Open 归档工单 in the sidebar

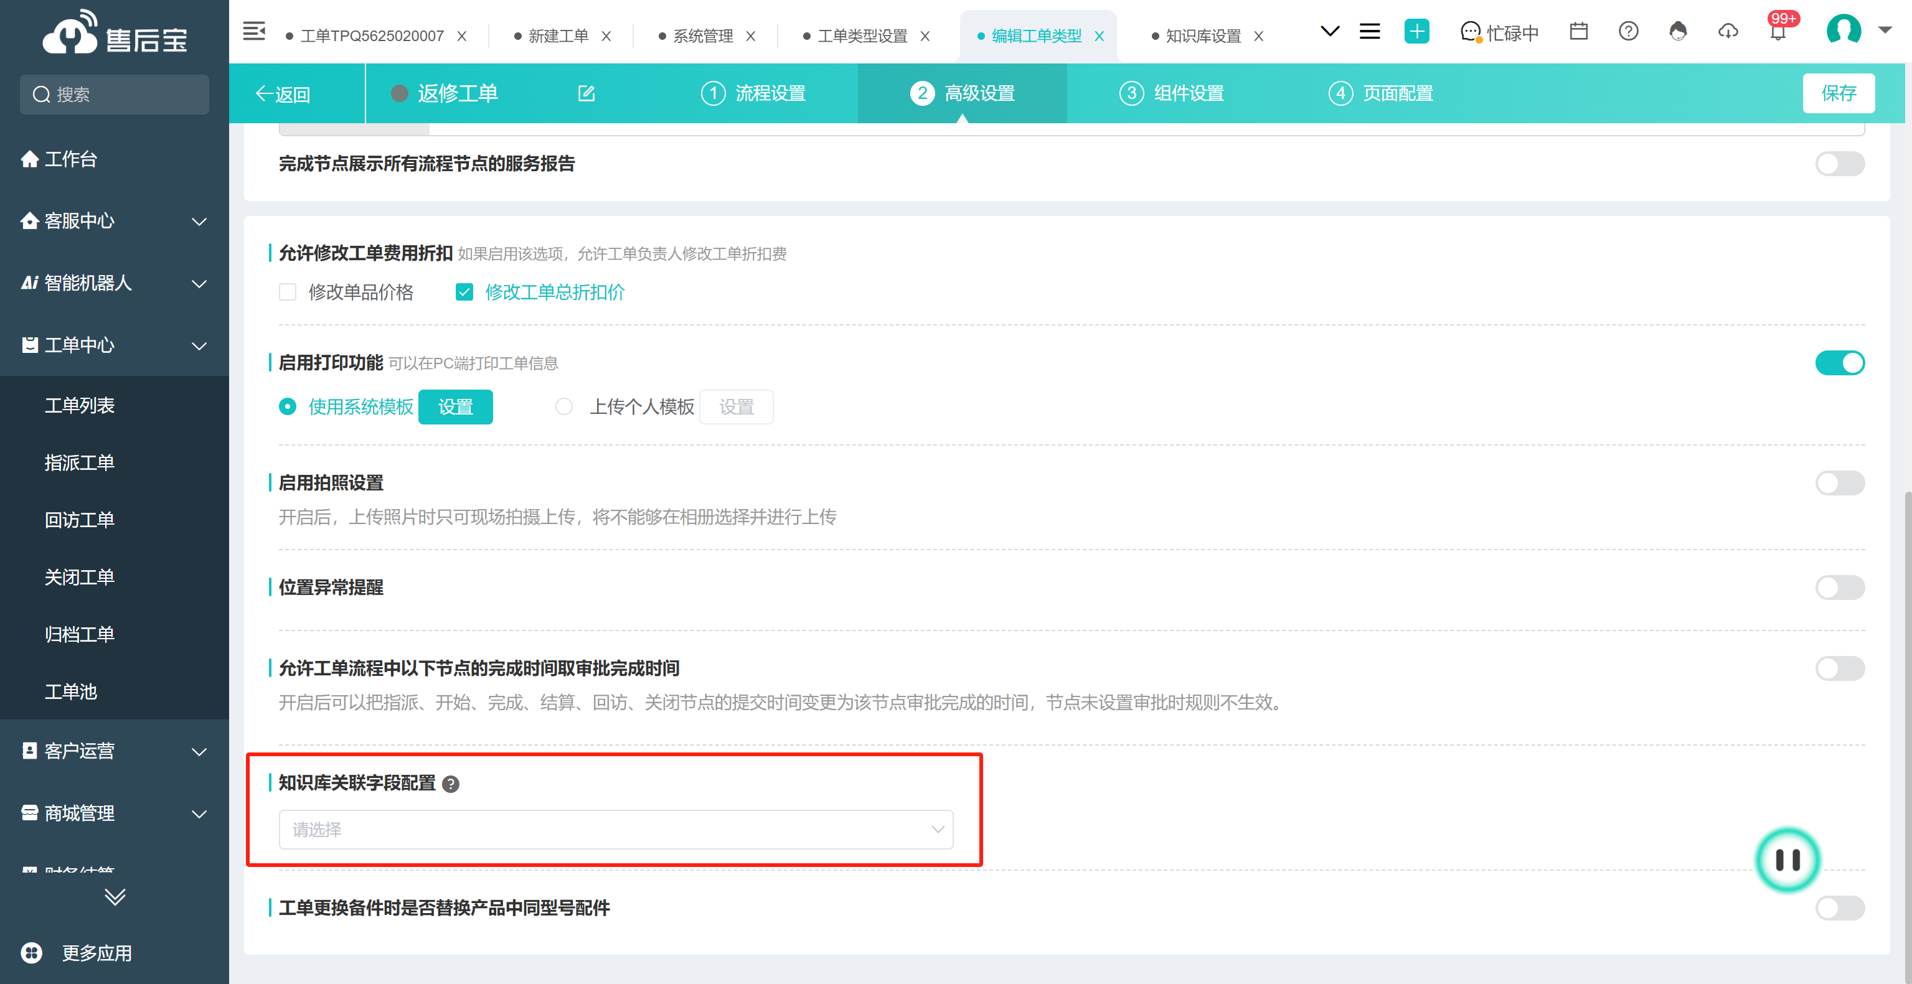[x=80, y=634]
